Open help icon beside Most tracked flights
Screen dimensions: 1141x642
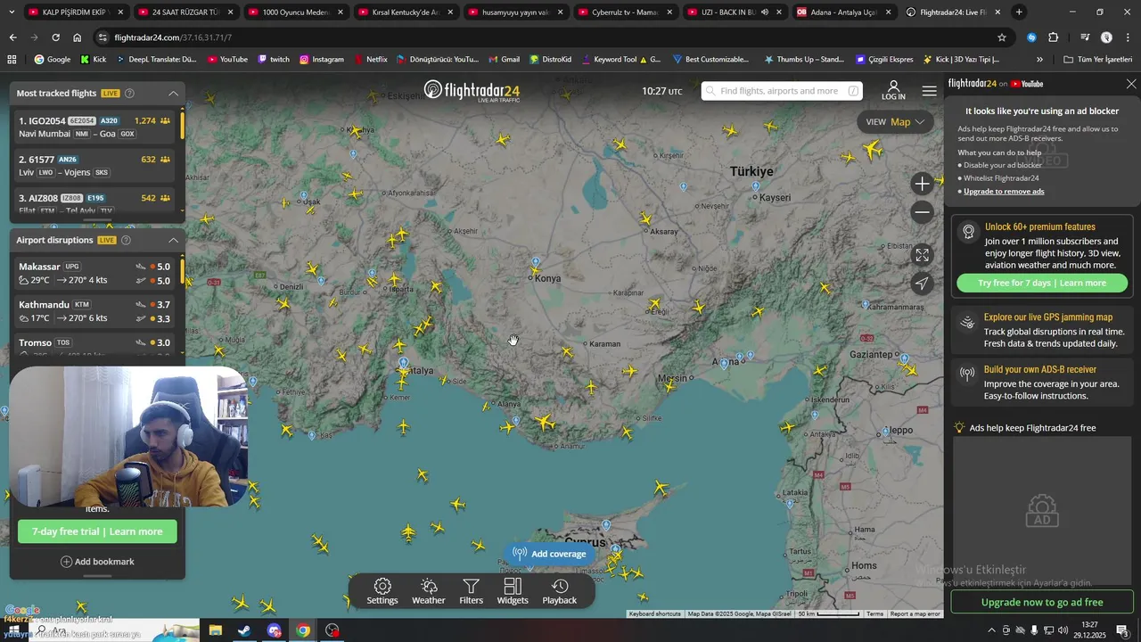tap(129, 94)
